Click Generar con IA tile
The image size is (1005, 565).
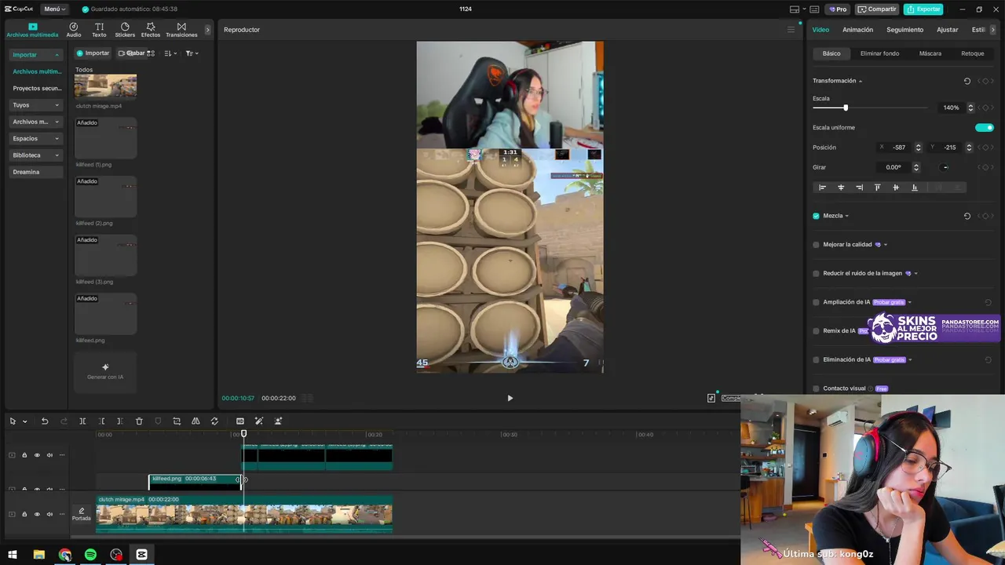click(x=105, y=371)
